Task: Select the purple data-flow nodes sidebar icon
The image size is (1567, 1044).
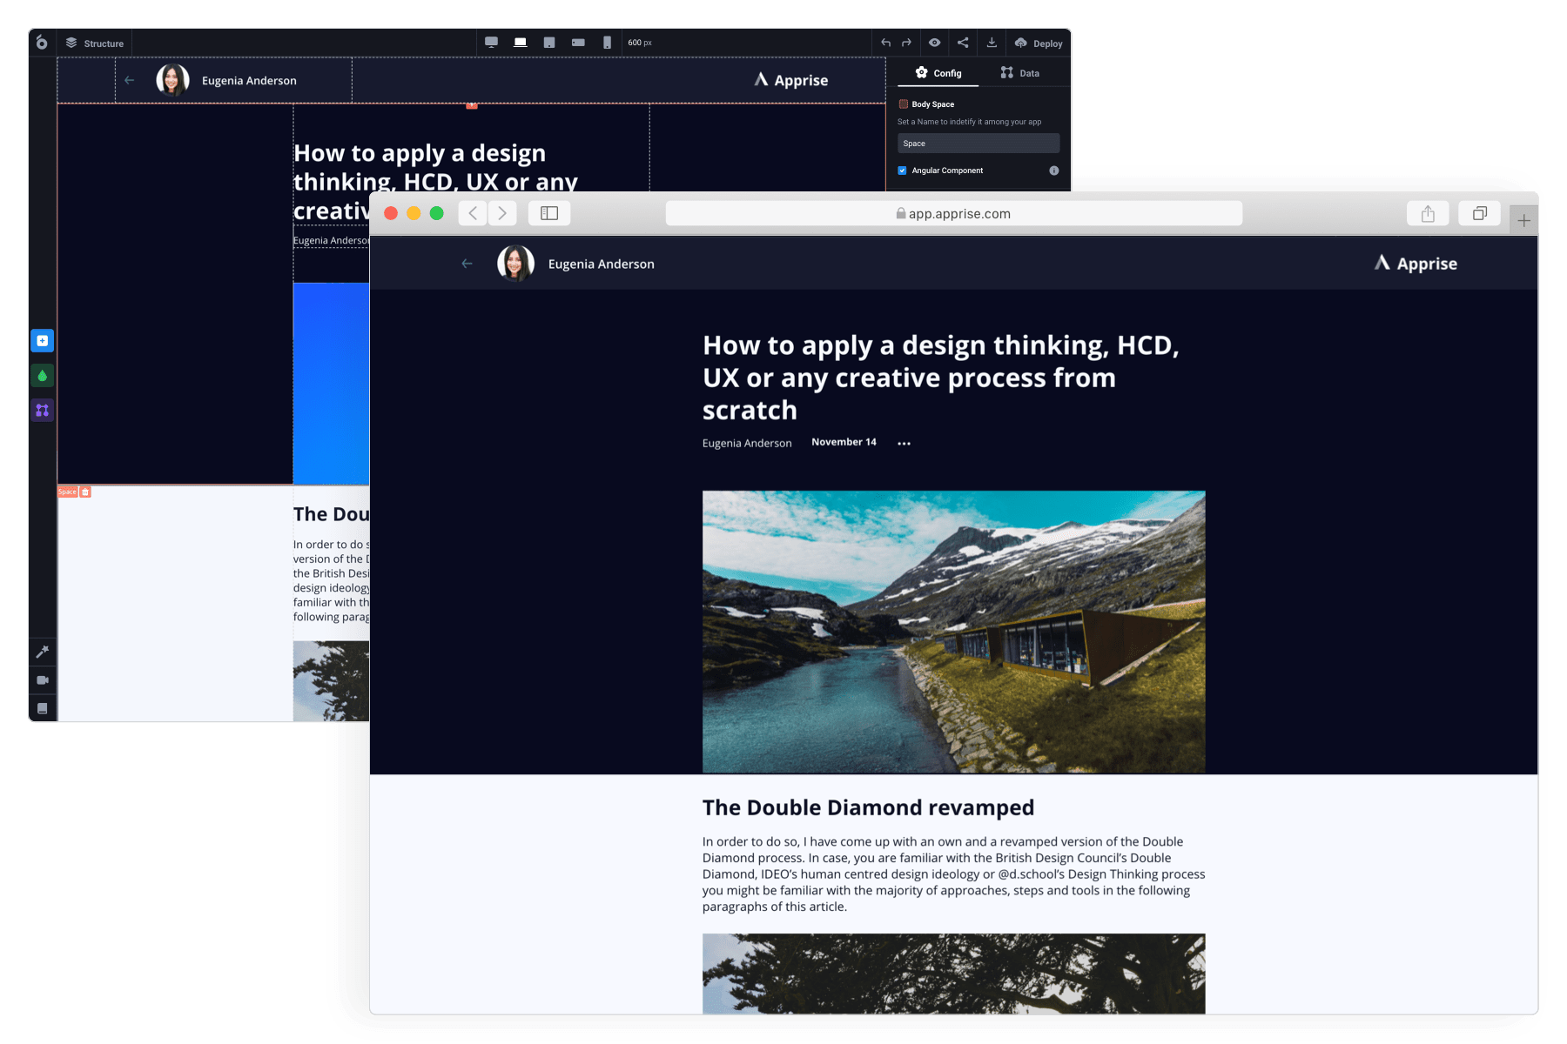Action: [x=42, y=410]
